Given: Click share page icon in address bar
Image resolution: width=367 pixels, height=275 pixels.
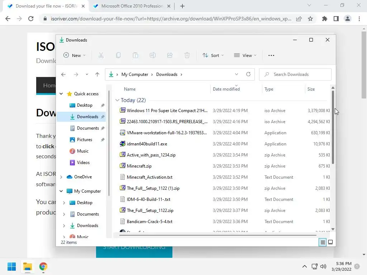Looking at the screenshot, I should tap(299, 19).
